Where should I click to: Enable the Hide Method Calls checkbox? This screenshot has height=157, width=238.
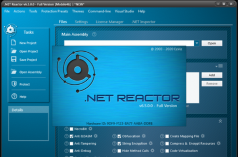pos(119,151)
